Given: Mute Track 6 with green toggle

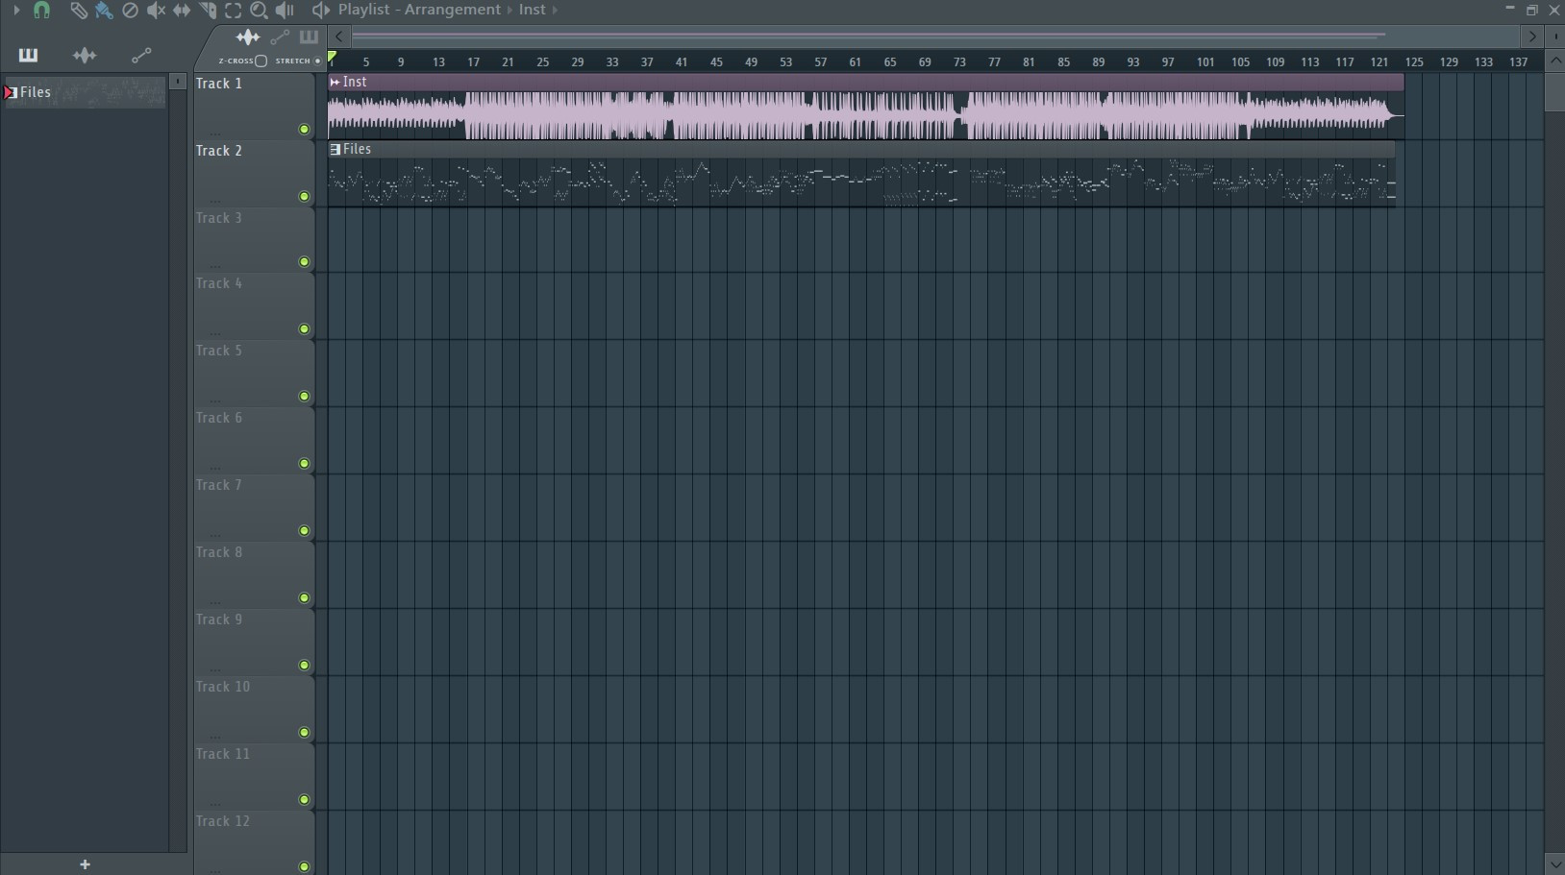Looking at the screenshot, I should click(x=305, y=464).
